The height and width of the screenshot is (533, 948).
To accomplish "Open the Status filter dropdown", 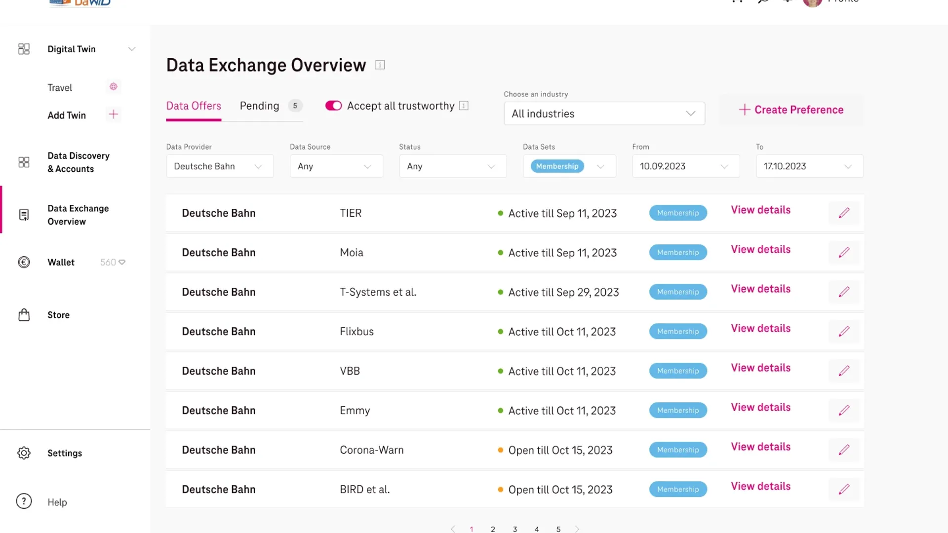I will tap(452, 166).
